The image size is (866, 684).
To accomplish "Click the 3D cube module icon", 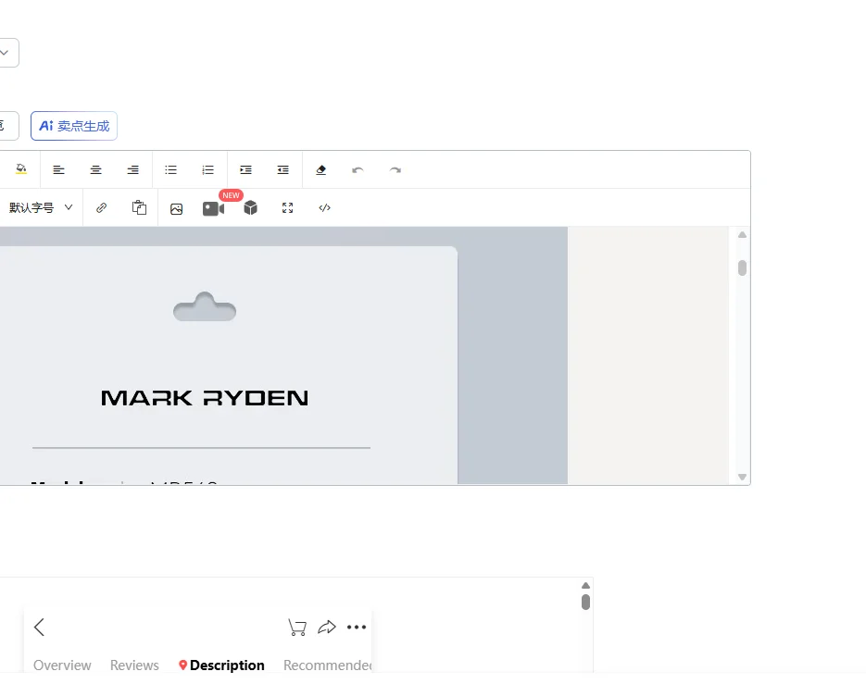I will pos(250,208).
